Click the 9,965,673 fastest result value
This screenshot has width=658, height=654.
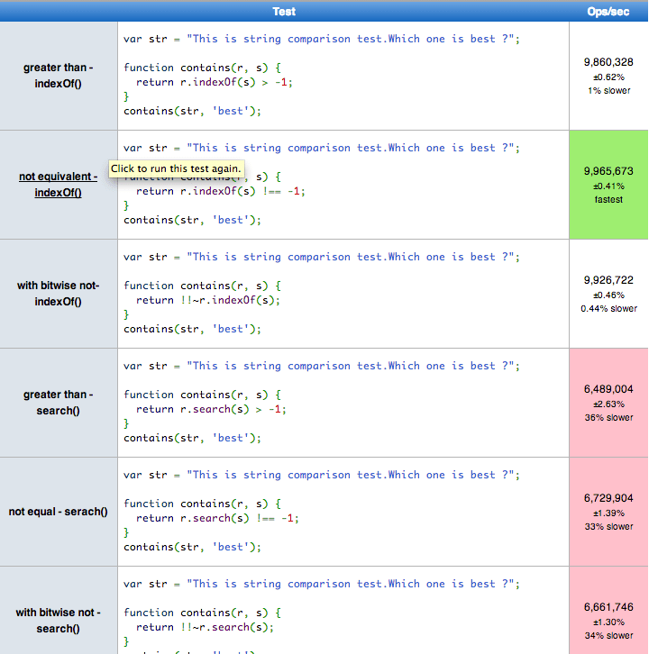(x=608, y=171)
